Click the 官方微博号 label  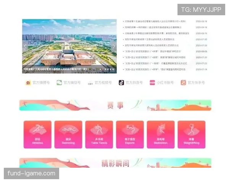41,83
